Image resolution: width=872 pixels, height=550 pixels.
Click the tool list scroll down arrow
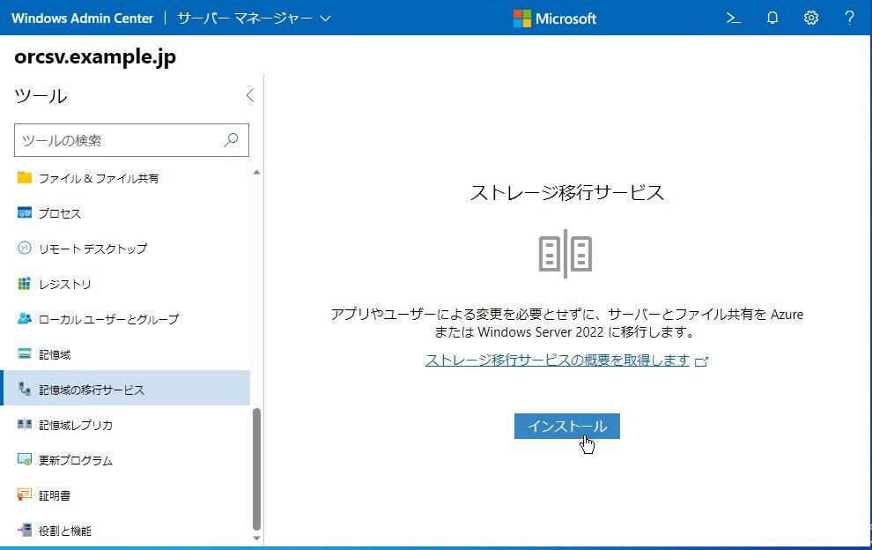coord(256,539)
